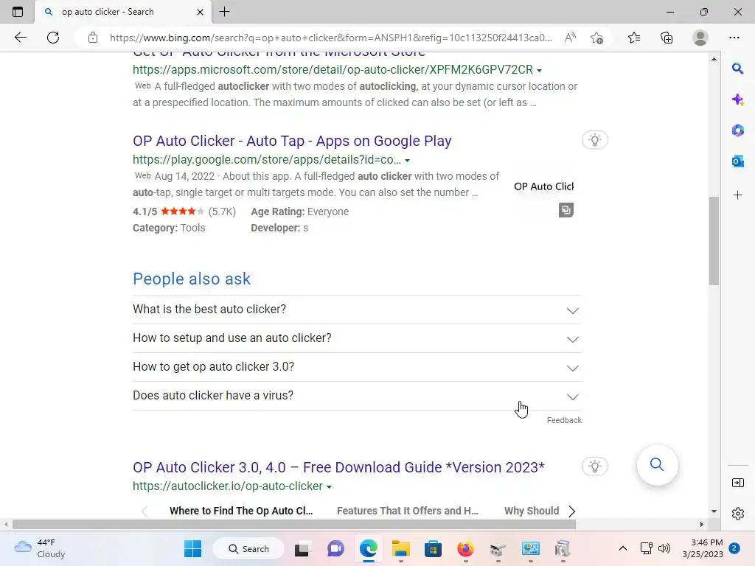Open Collections panel
This screenshot has height=566, width=755.
coord(667,38)
